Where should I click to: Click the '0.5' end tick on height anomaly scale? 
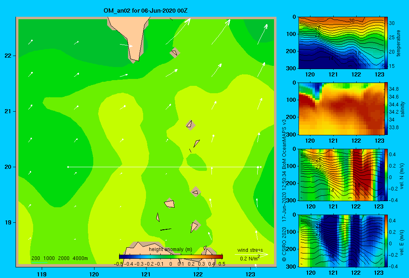tap(222, 264)
